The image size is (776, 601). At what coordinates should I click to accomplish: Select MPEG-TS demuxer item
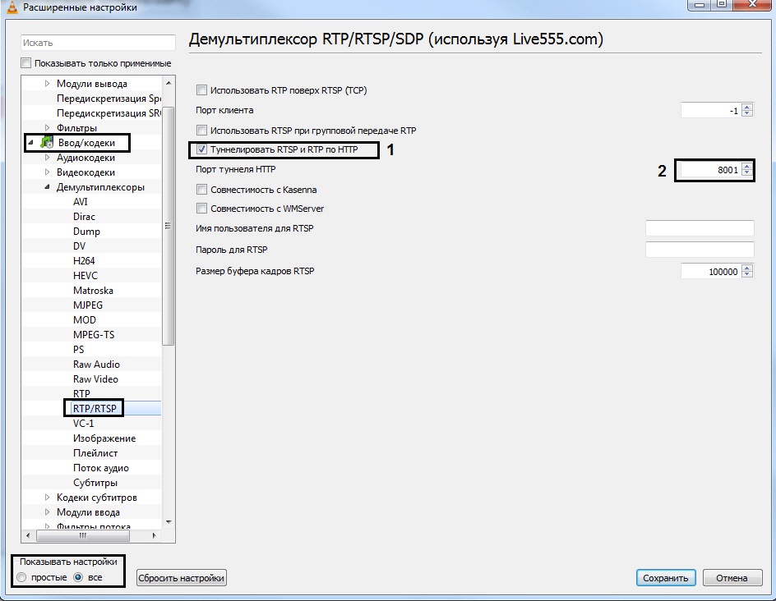94,335
